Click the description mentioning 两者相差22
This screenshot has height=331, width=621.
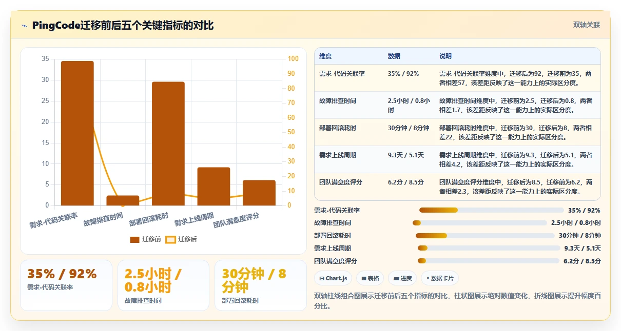tap(516, 132)
